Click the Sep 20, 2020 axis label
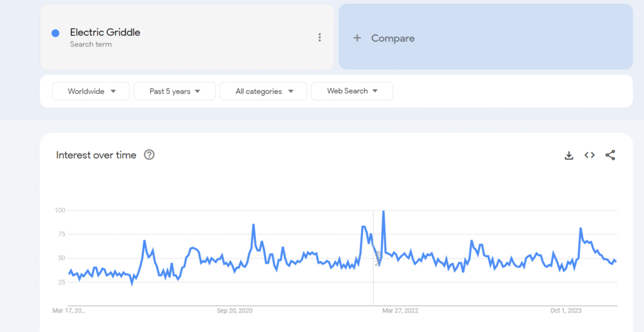This screenshot has width=644, height=332. tap(235, 311)
